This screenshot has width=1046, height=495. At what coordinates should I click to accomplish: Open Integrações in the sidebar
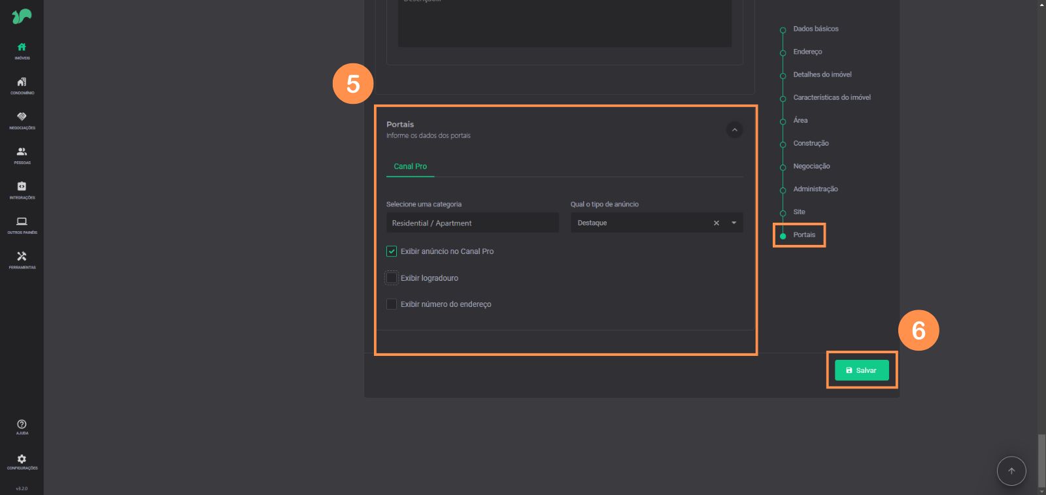pyautogui.click(x=22, y=189)
